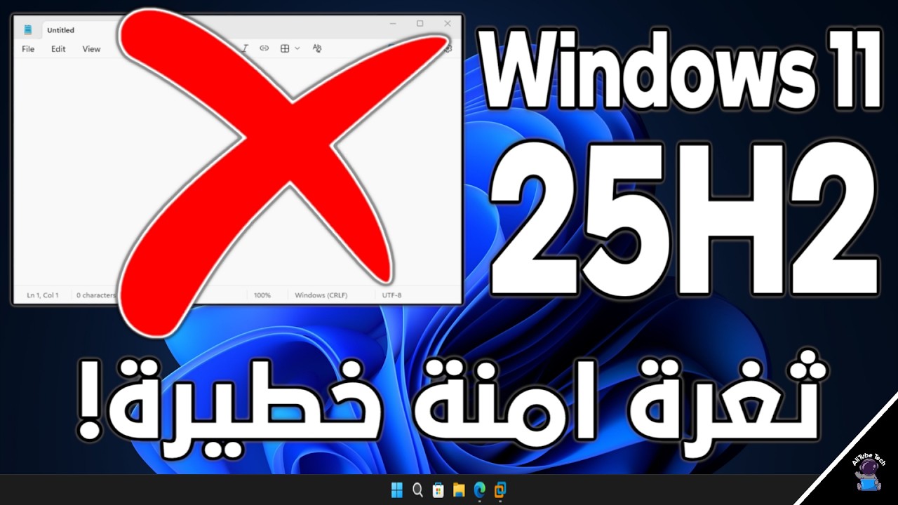Screen dimensions: 898x505
Task: Open the Edit menu in Notepad
Action: pos(58,49)
